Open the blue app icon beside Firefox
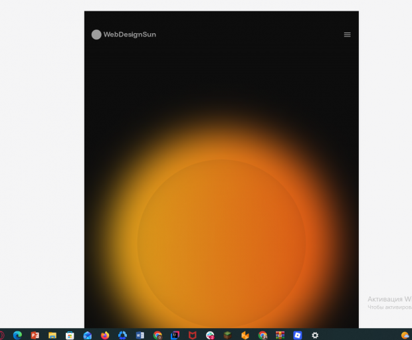 (122, 335)
